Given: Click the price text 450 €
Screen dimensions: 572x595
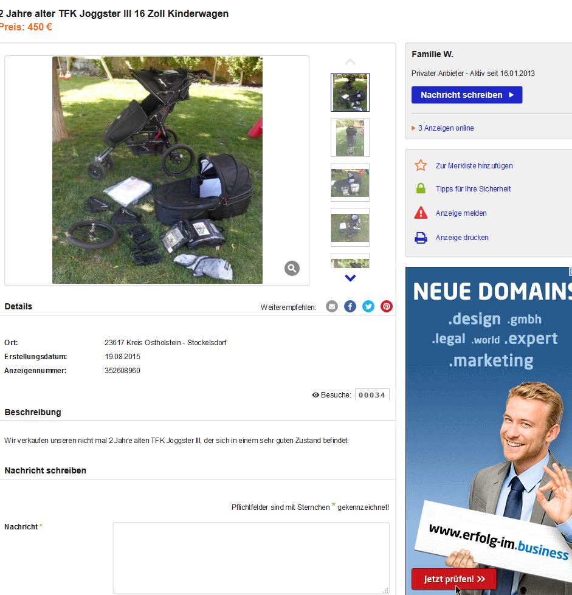Looking at the screenshot, I should tap(40, 27).
